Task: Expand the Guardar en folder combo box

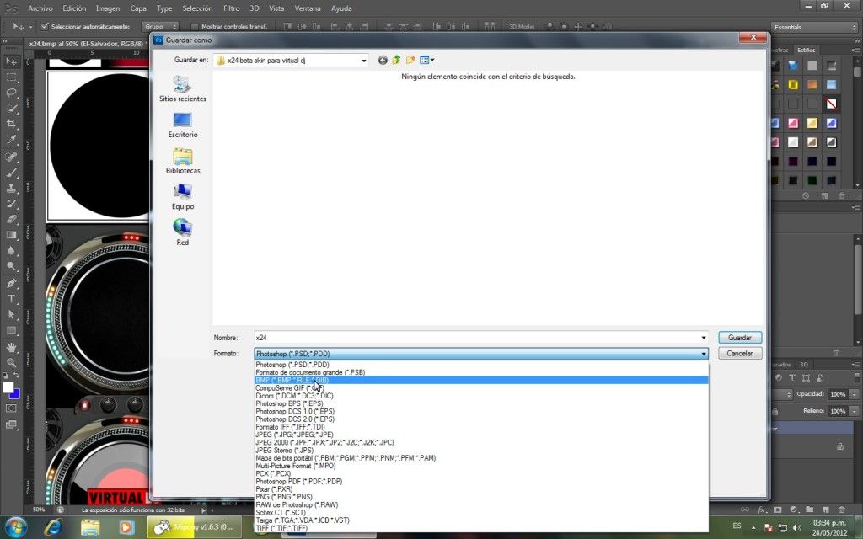Action: tap(364, 61)
